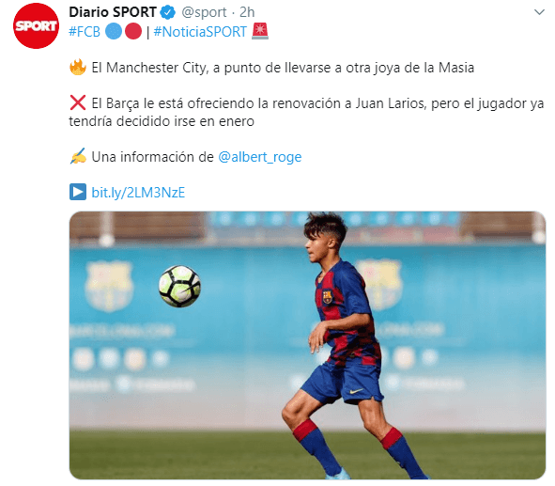Expand the tweet options chevron
This screenshot has height=486, width=555.
(539, 12)
